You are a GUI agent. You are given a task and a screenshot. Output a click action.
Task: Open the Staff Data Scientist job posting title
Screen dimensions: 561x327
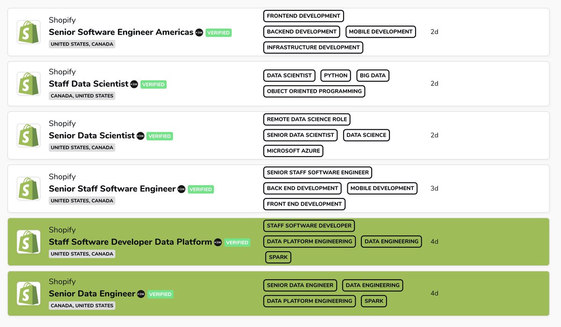[88, 84]
